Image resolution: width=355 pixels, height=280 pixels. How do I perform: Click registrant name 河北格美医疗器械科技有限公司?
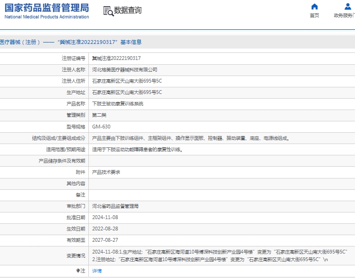(124, 70)
